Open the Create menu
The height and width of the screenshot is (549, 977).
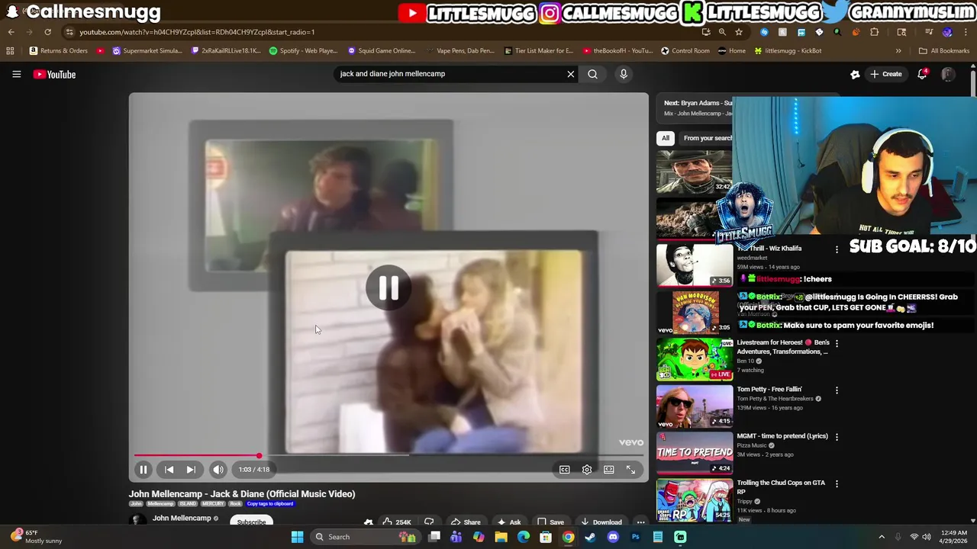click(x=885, y=74)
